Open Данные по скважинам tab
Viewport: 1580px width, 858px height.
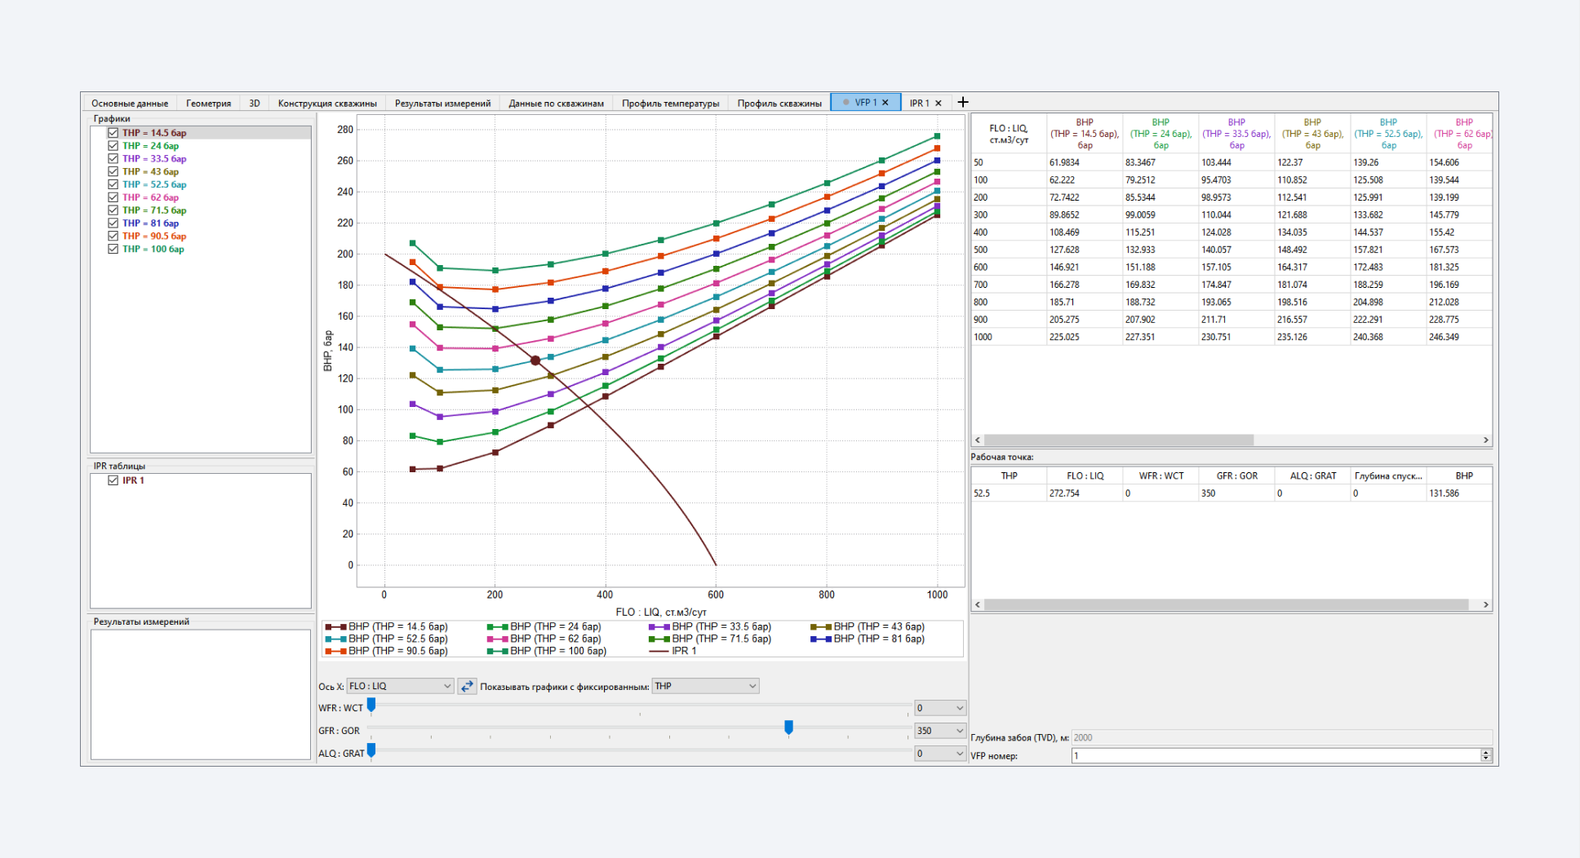coord(557,103)
